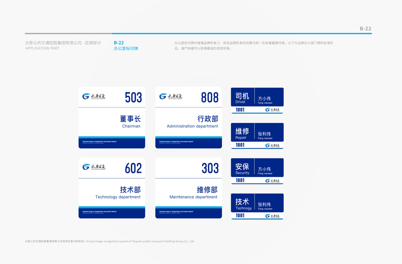Click the 维修部 title text
The image size is (402, 264).
point(207,190)
